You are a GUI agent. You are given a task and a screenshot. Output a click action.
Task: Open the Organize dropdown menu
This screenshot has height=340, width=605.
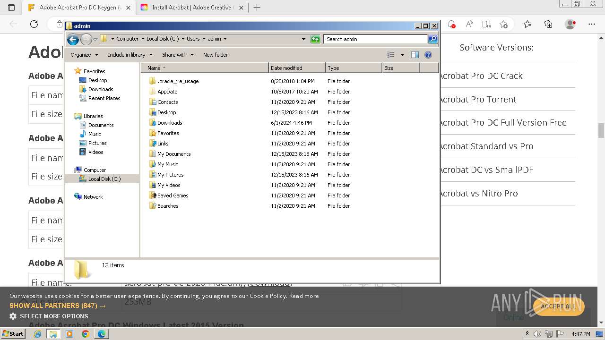tap(84, 55)
